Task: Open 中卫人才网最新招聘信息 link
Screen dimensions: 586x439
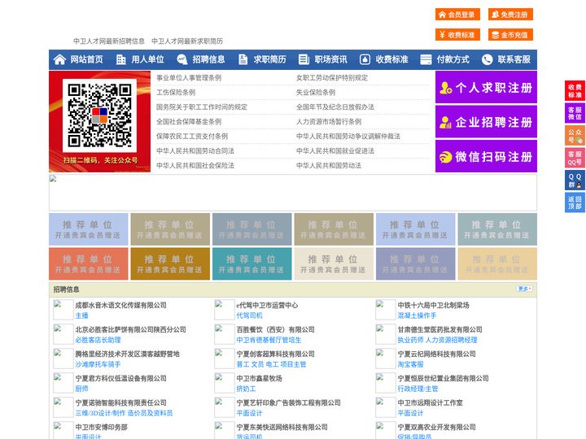Action: pos(109,41)
